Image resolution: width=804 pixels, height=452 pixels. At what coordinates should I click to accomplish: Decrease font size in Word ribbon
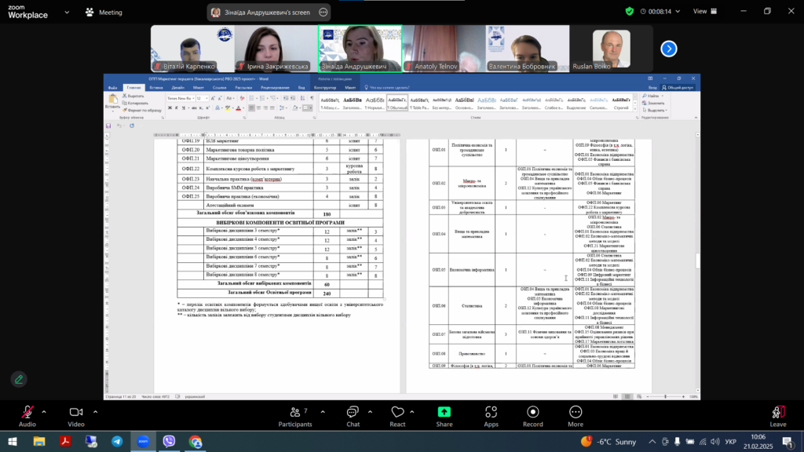click(x=220, y=98)
